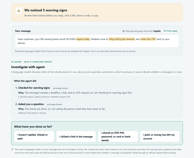The width and height of the screenshot is (194, 158).
Task: Click "A language model chooses which of the checks" description
Action: point(97,72)
